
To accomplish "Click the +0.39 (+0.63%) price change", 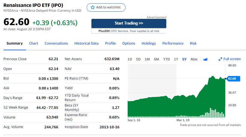I will coord(55,23).
